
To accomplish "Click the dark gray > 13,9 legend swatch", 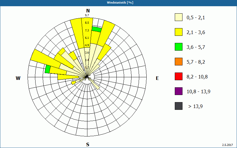I will pyautogui.click(x=179, y=106).
